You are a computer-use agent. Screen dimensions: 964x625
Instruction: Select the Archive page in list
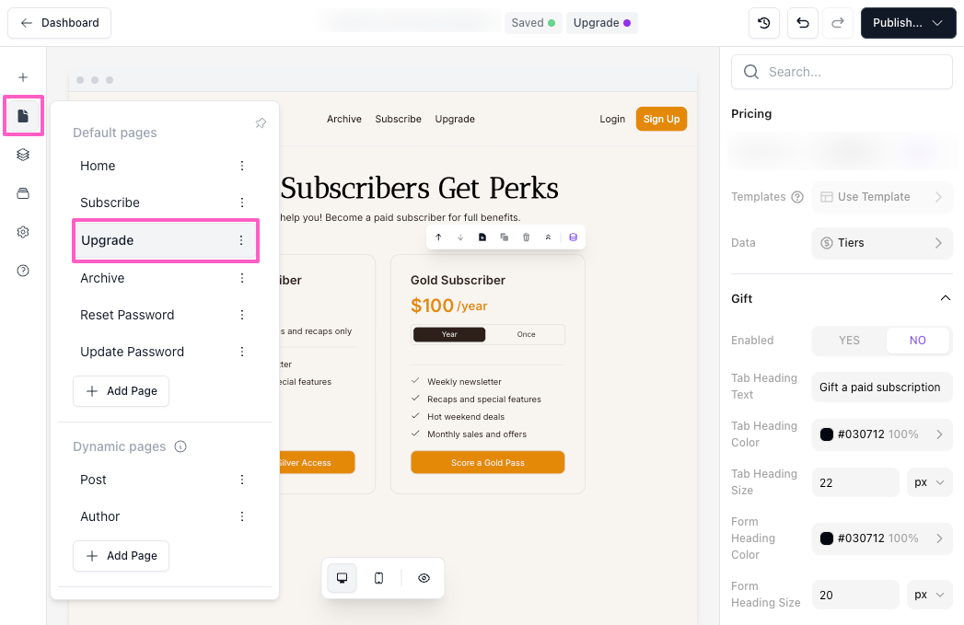click(102, 278)
